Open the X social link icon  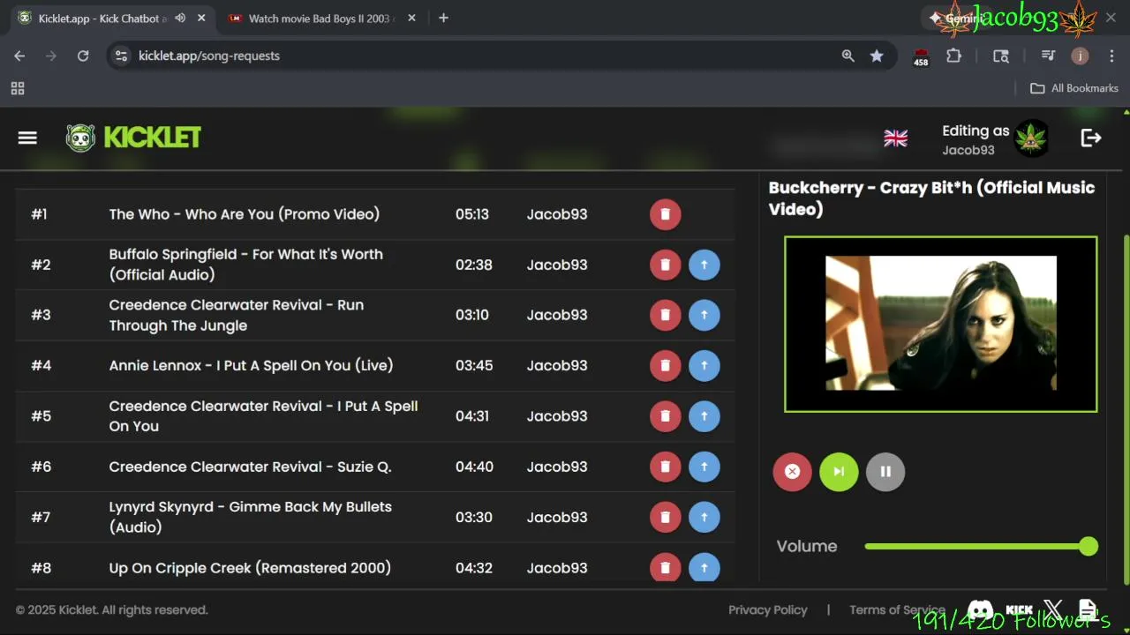(x=1053, y=609)
